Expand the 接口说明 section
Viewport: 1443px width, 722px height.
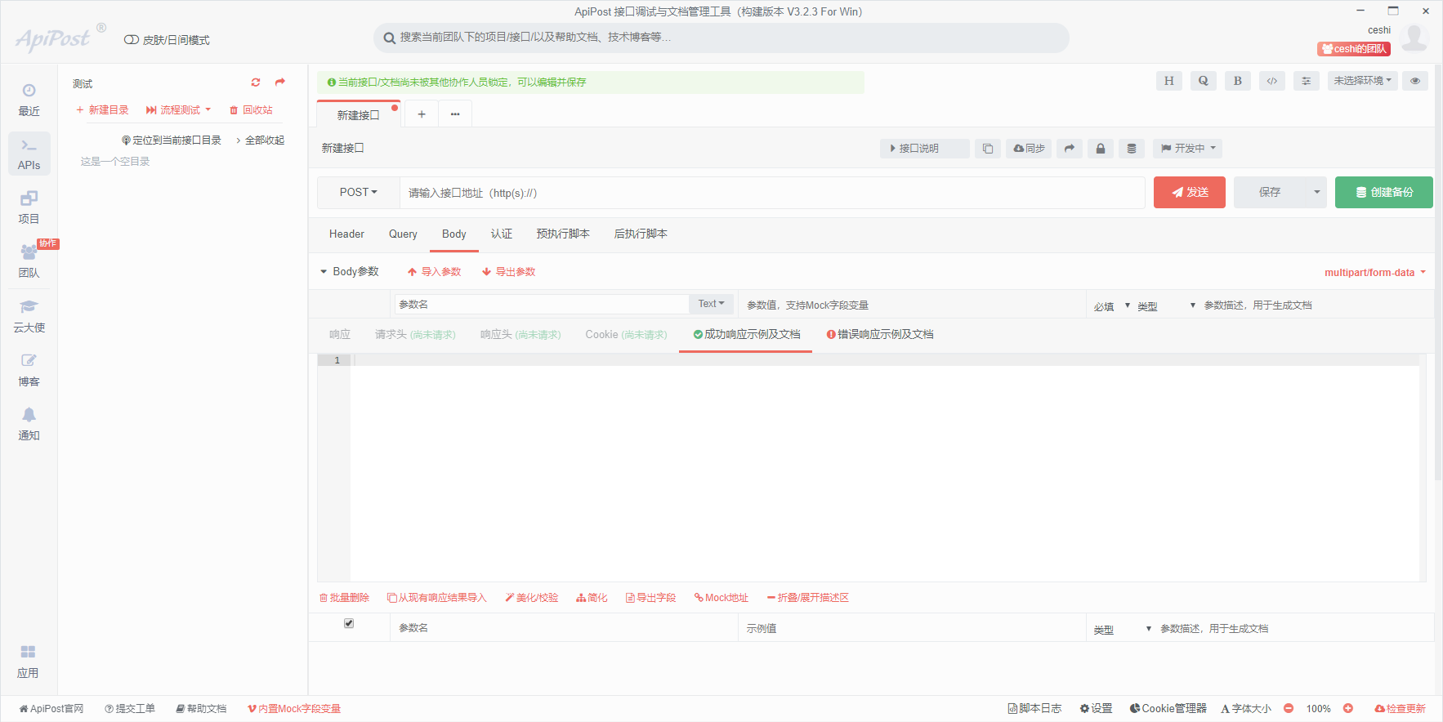click(925, 149)
